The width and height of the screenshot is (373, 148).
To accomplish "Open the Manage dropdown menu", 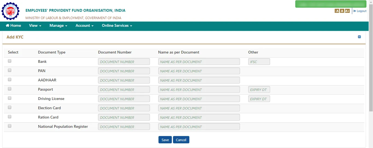I will pos(58,25).
